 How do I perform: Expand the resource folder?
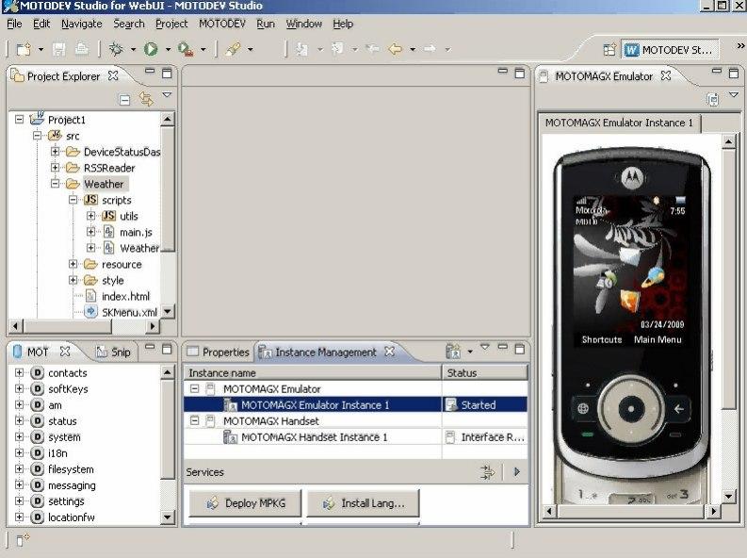[73, 264]
